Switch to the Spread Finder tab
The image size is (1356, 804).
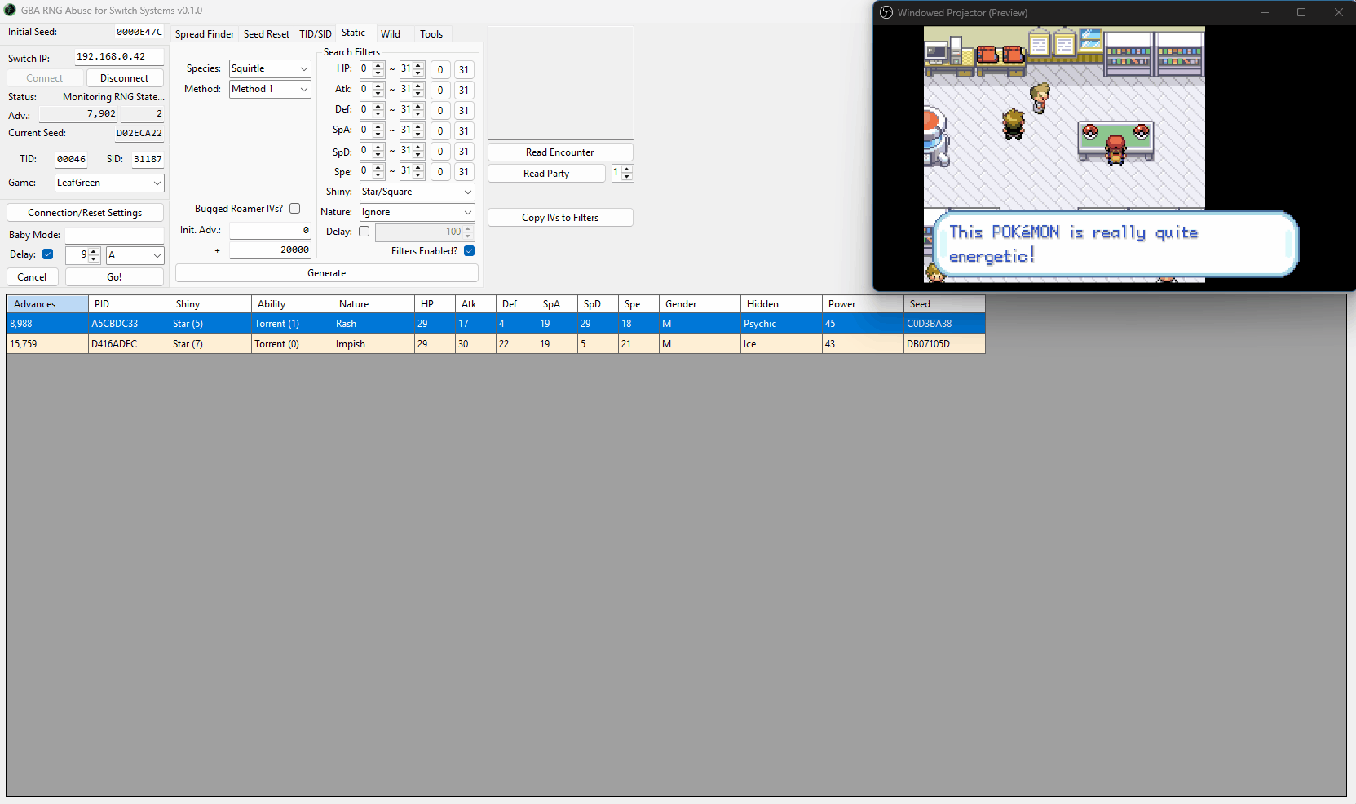(x=205, y=34)
